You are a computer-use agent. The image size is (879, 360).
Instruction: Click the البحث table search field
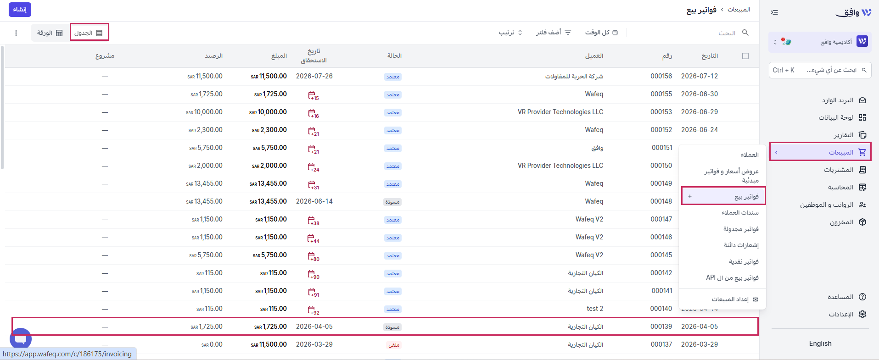[727, 33]
